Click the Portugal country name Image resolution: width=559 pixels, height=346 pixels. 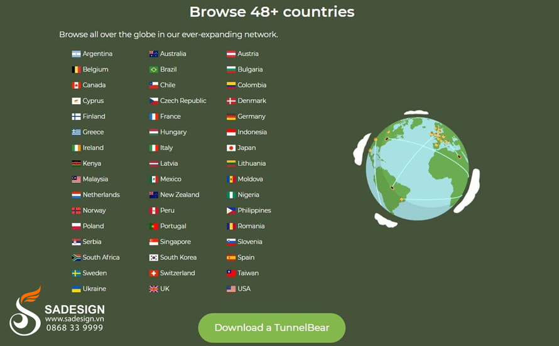click(x=173, y=226)
